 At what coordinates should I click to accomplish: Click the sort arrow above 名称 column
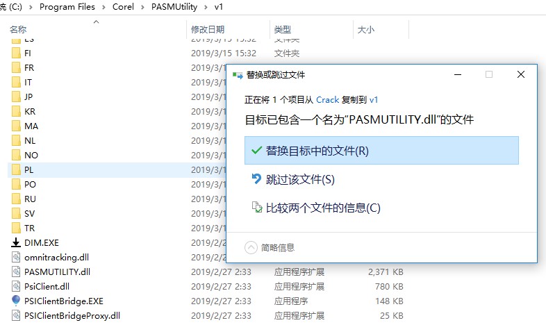point(96,22)
